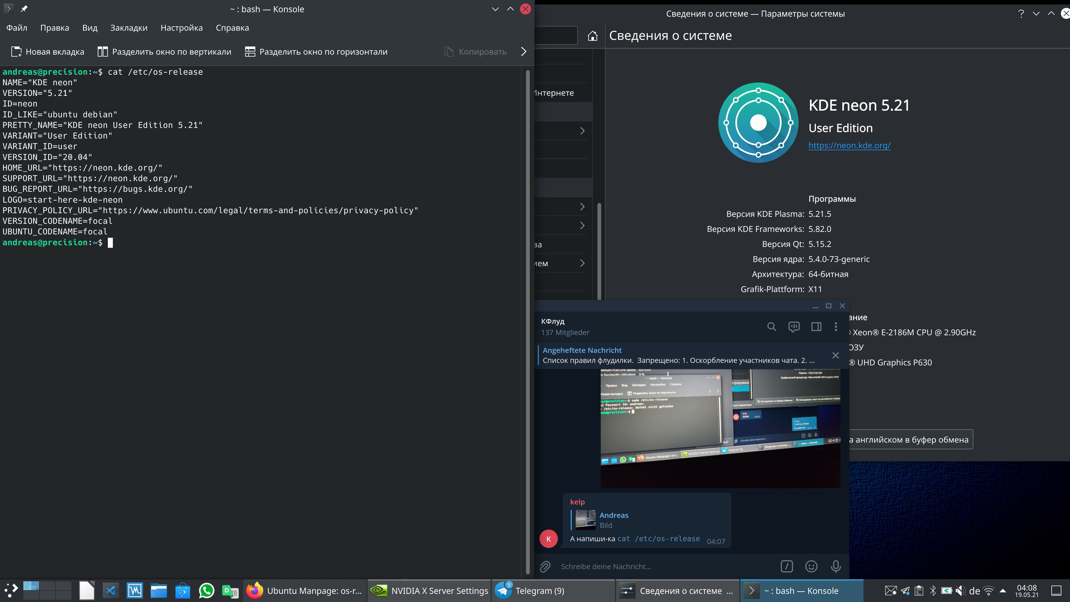This screenshot has height=602, width=1070.
Task: Click the mail notification tray icon
Action: pyautogui.click(x=891, y=590)
